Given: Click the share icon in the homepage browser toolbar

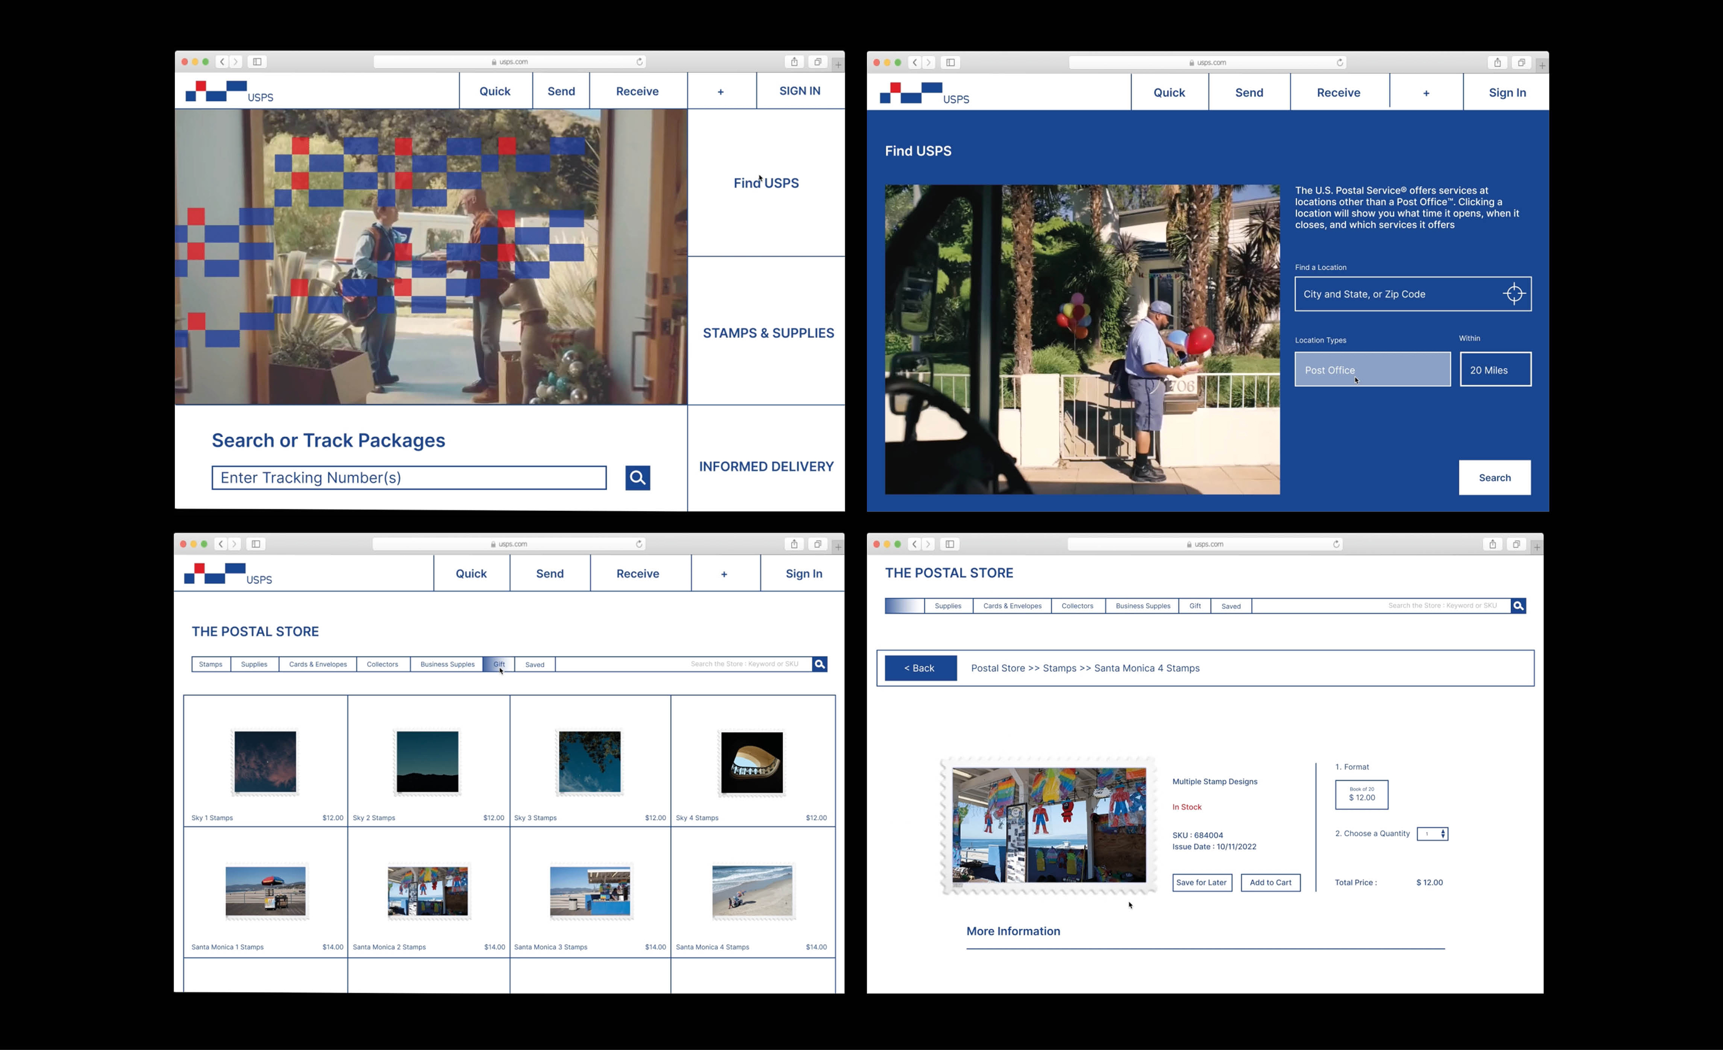Looking at the screenshot, I should pyautogui.click(x=795, y=62).
